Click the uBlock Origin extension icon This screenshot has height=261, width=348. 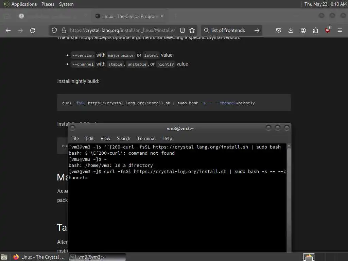328,30
